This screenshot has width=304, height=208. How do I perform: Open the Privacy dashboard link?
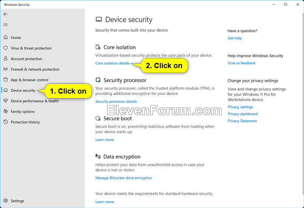pyautogui.click(x=242, y=114)
